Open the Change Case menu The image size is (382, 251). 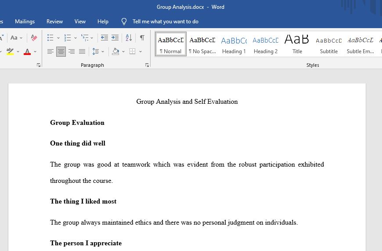coord(16,38)
